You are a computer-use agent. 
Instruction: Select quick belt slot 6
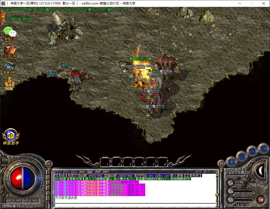[163, 162]
